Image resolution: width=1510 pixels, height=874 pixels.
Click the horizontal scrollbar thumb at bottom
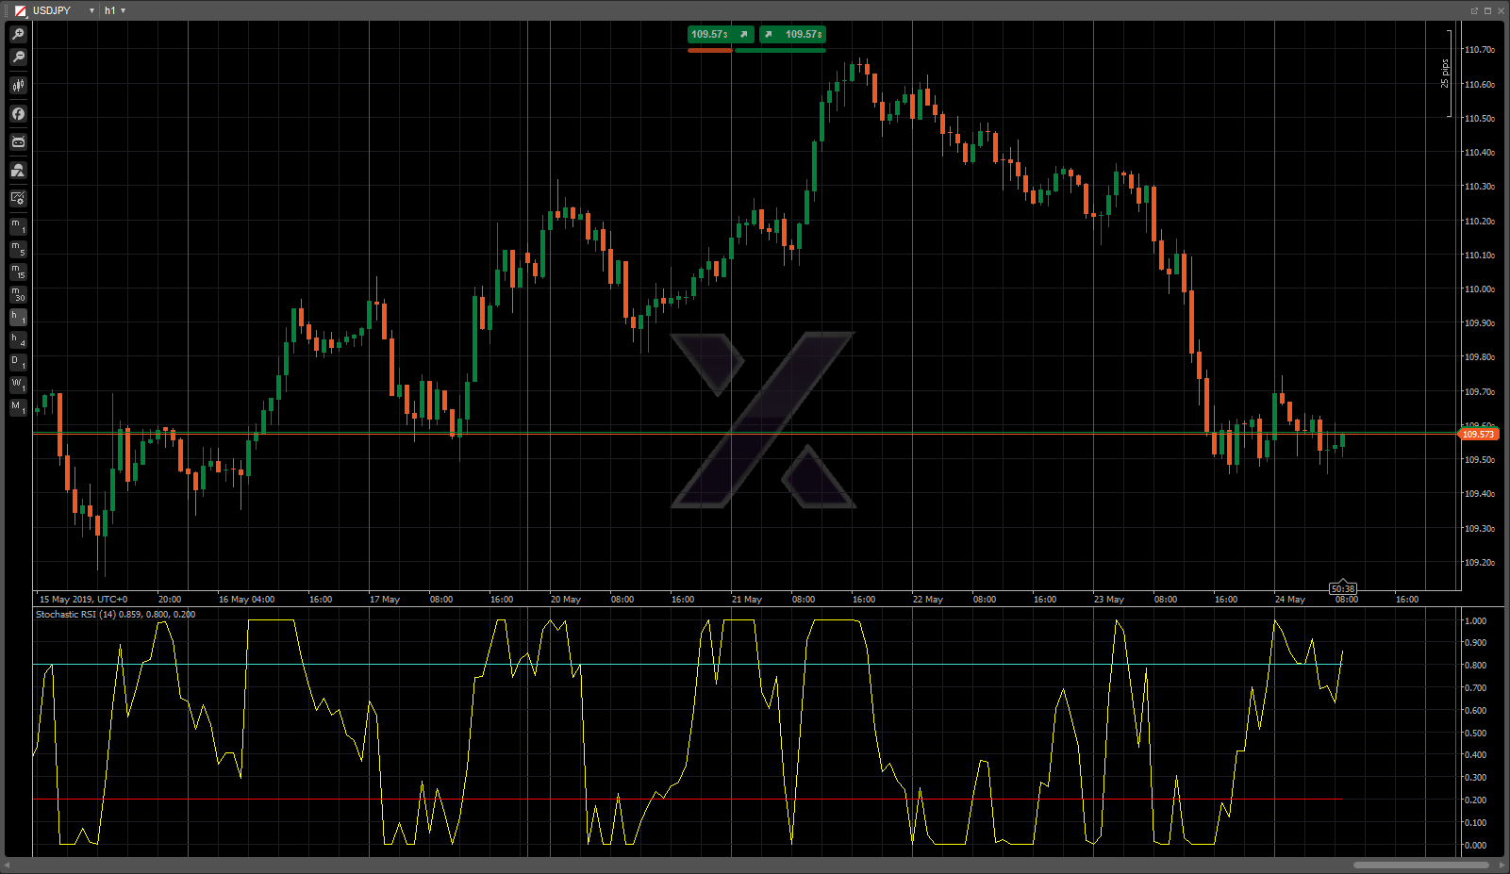point(1420,865)
